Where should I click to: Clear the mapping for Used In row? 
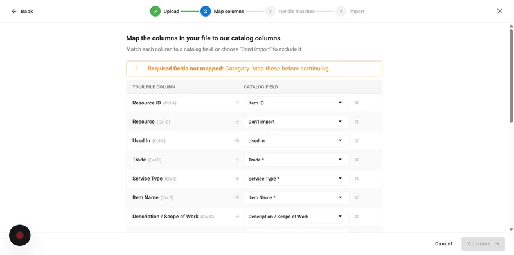pos(357,140)
